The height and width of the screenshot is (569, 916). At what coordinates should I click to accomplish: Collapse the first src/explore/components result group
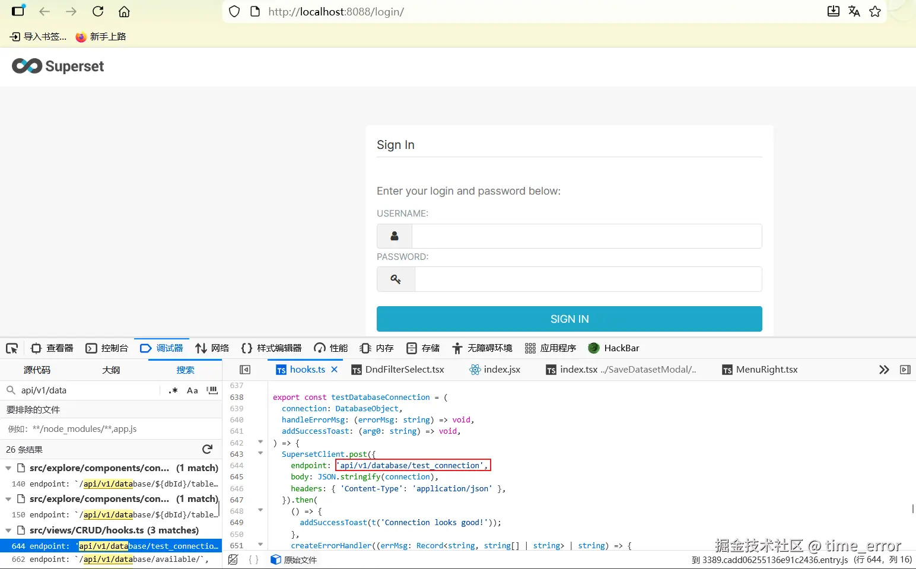(x=8, y=468)
